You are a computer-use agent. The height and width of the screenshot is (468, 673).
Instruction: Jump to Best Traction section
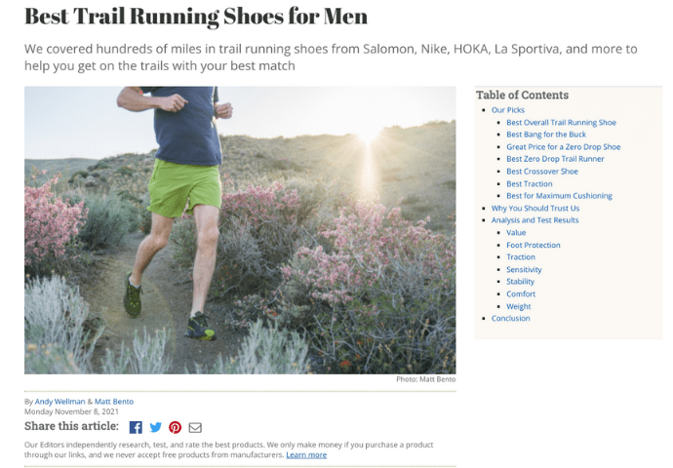tap(529, 183)
